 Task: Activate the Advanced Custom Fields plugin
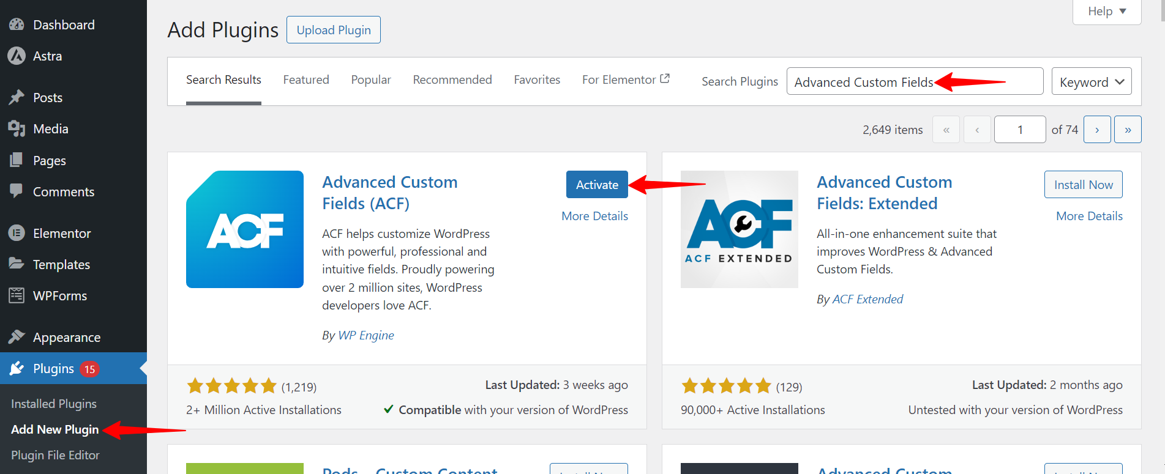tap(597, 185)
